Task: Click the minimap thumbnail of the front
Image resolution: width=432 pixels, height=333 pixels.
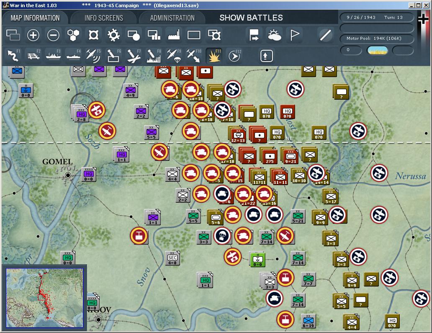Action: pyautogui.click(x=45, y=298)
